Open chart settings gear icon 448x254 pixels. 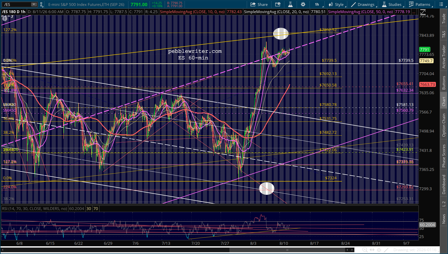[303, 4]
